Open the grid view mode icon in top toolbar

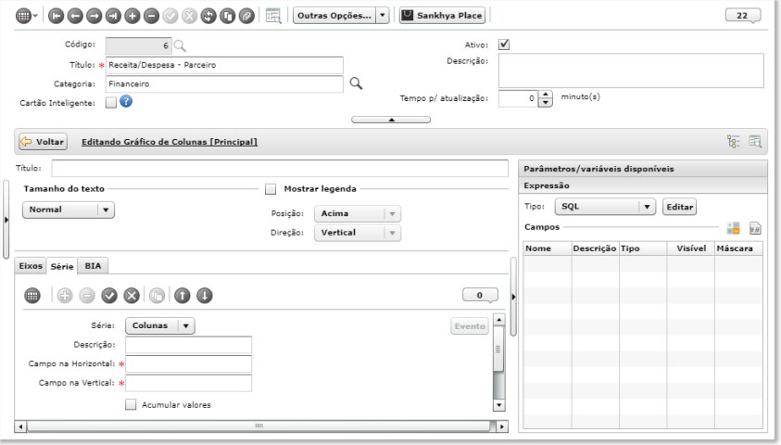point(23,16)
